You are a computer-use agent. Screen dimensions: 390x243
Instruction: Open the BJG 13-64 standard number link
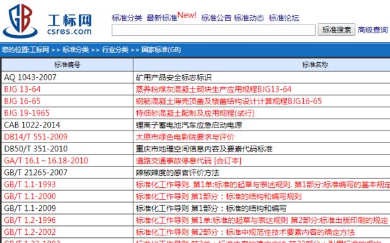pyautogui.click(x=23, y=89)
